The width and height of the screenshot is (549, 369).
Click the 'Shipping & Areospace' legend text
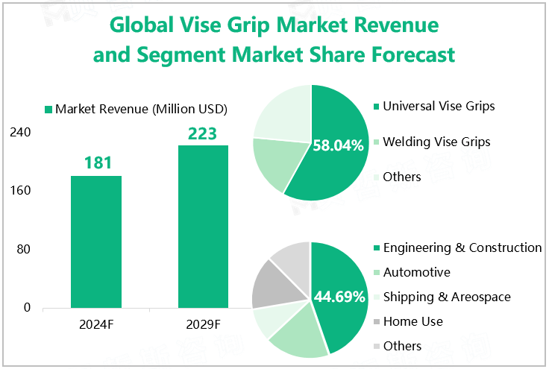pyautogui.click(x=447, y=297)
